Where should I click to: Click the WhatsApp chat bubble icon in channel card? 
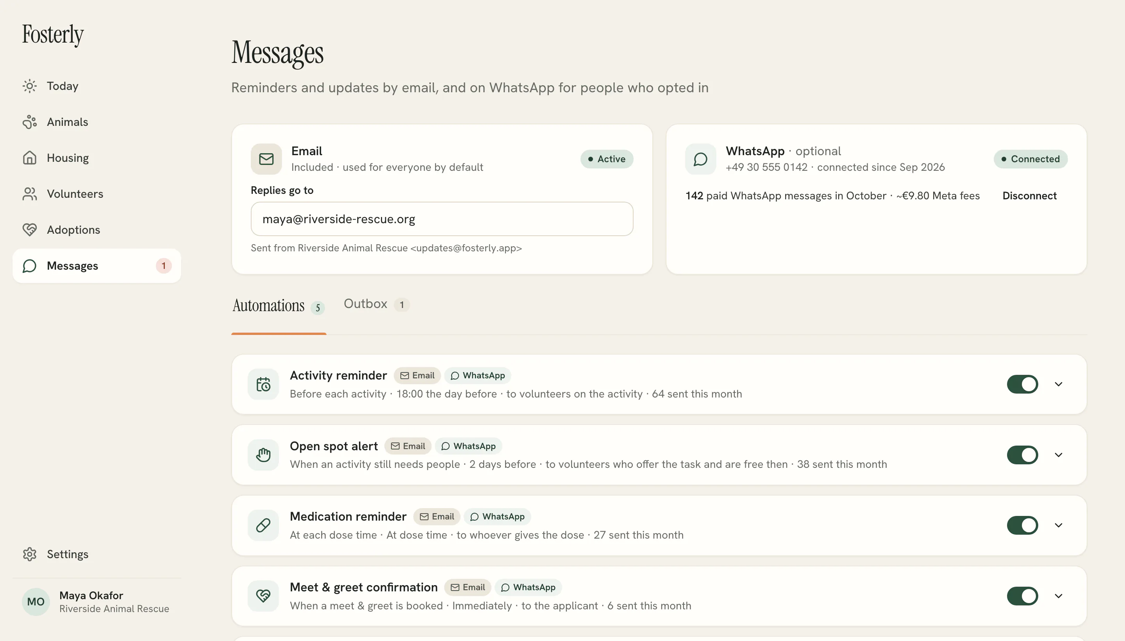[x=700, y=159]
